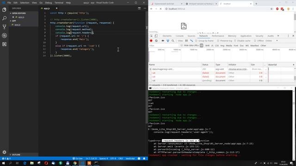296x166 pixels.
Task: Open the DevTools network search
Action: 173,41
